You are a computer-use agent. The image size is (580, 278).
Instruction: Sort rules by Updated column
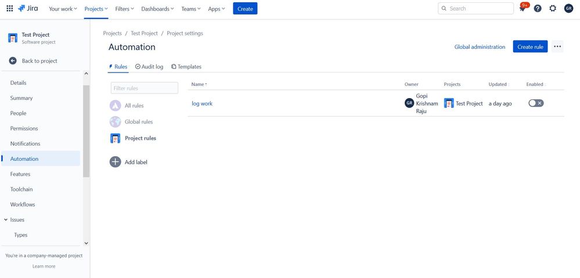click(x=499, y=84)
